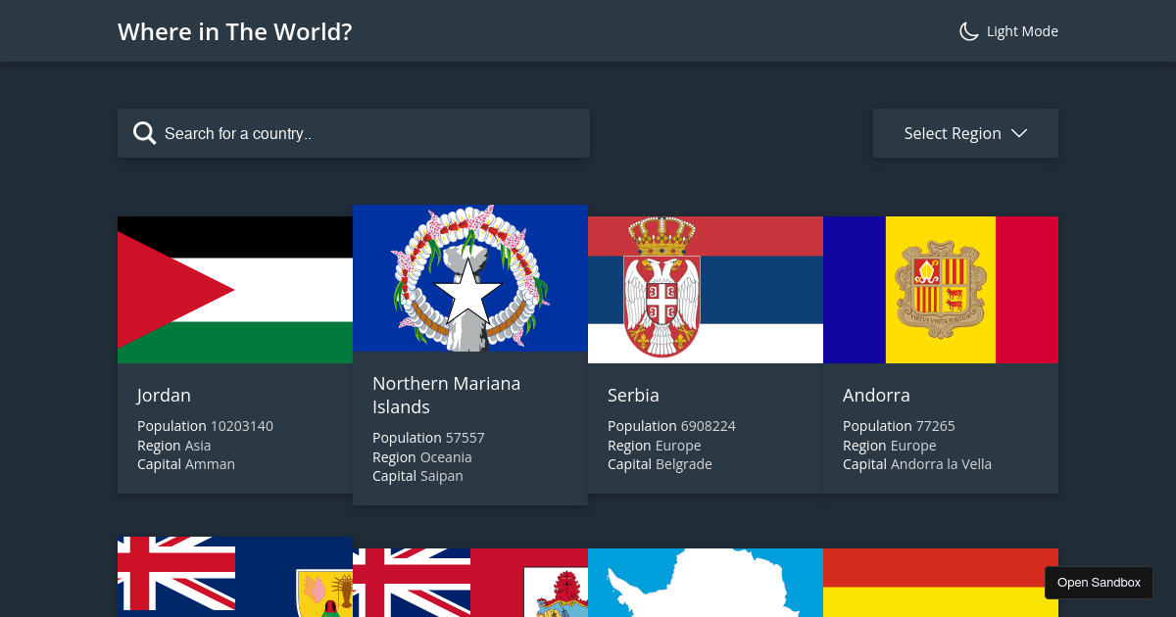Click the Andorra flag image
The height and width of the screenshot is (617, 1176).
(x=941, y=290)
